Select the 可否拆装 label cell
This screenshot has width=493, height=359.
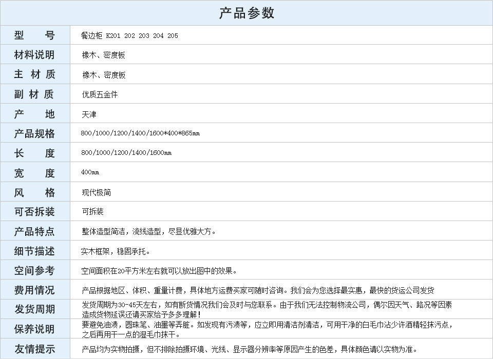click(x=35, y=211)
